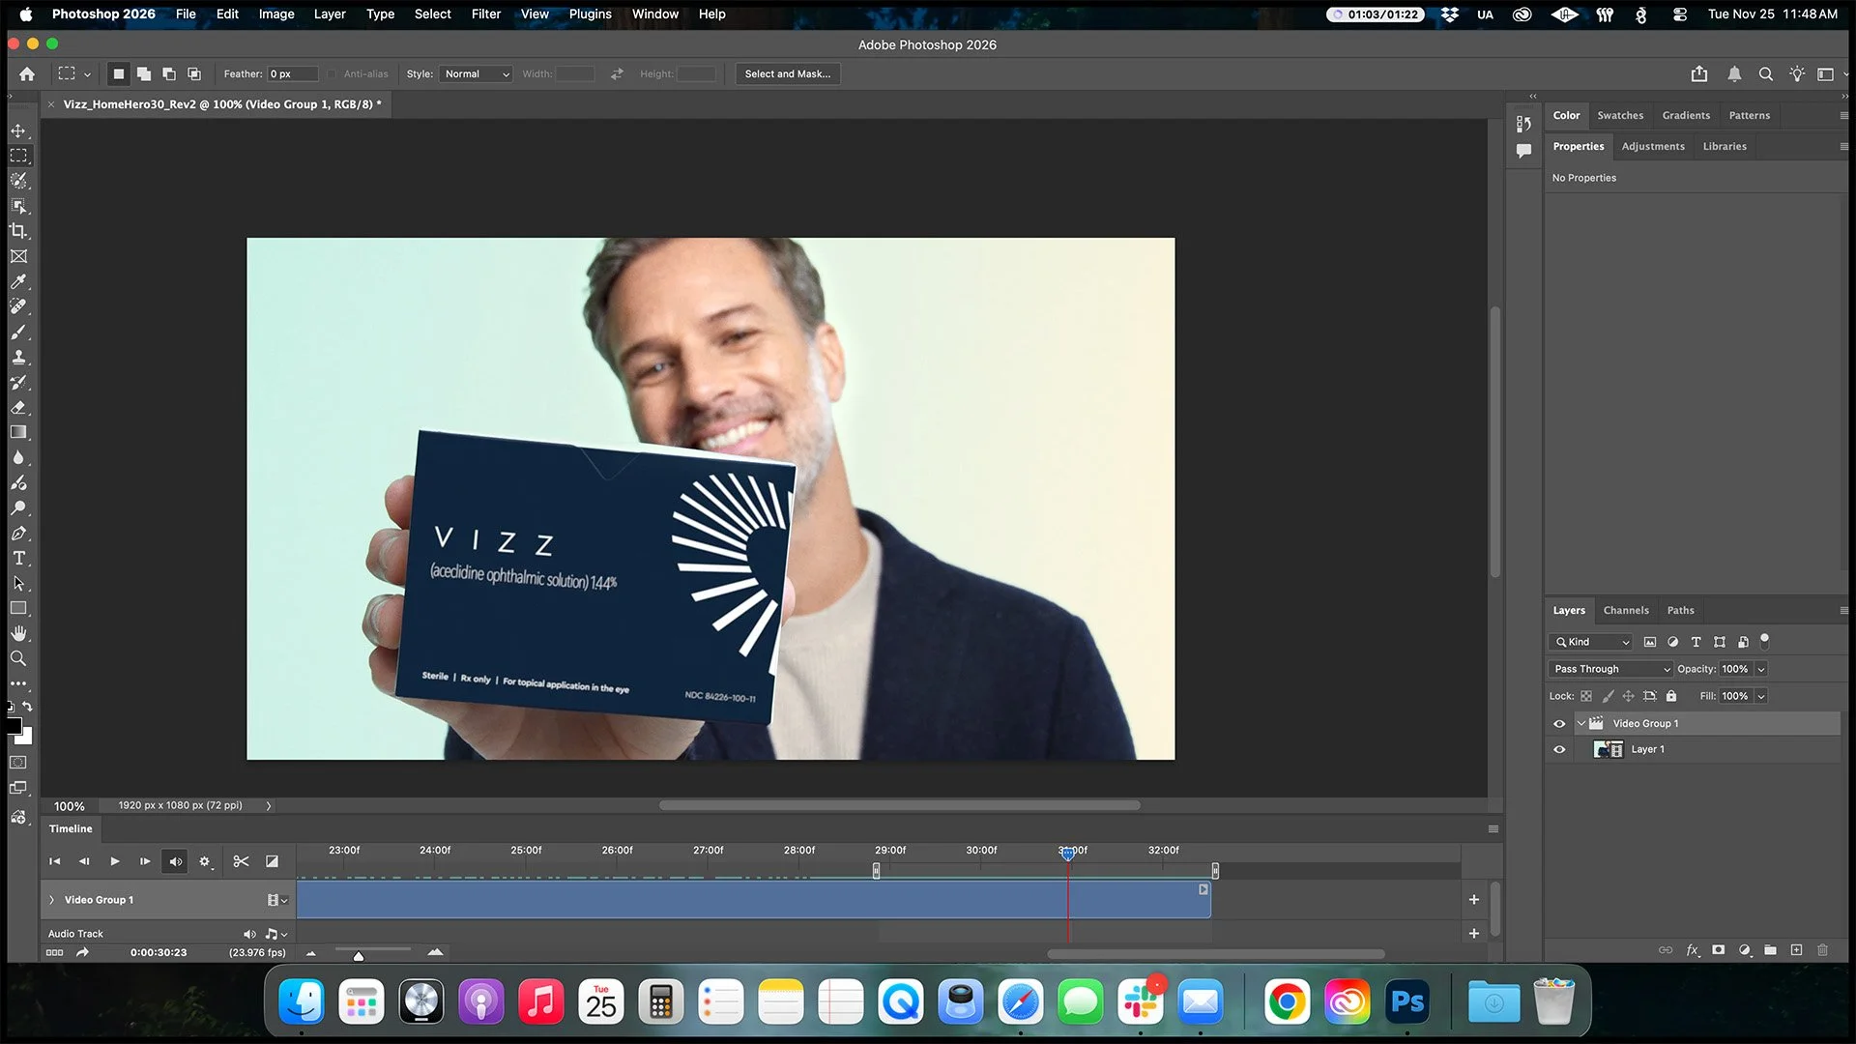Open the Filter menu
The image size is (1856, 1044).
(486, 14)
